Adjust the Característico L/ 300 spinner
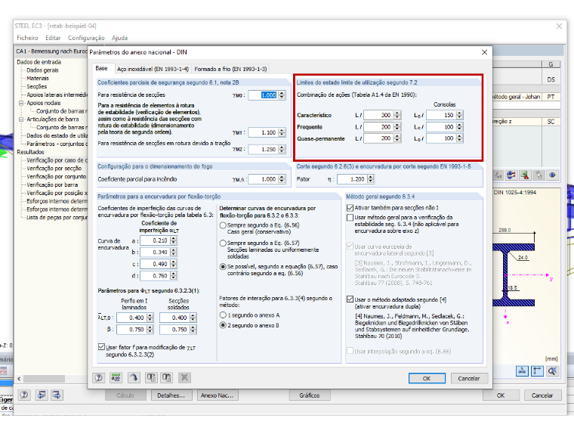Viewport: 574px width, 431px height. tap(397, 115)
